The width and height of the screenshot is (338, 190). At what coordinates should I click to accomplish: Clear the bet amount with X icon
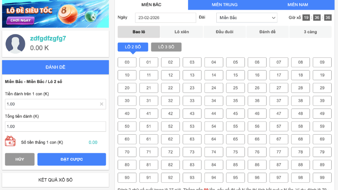(x=101, y=104)
